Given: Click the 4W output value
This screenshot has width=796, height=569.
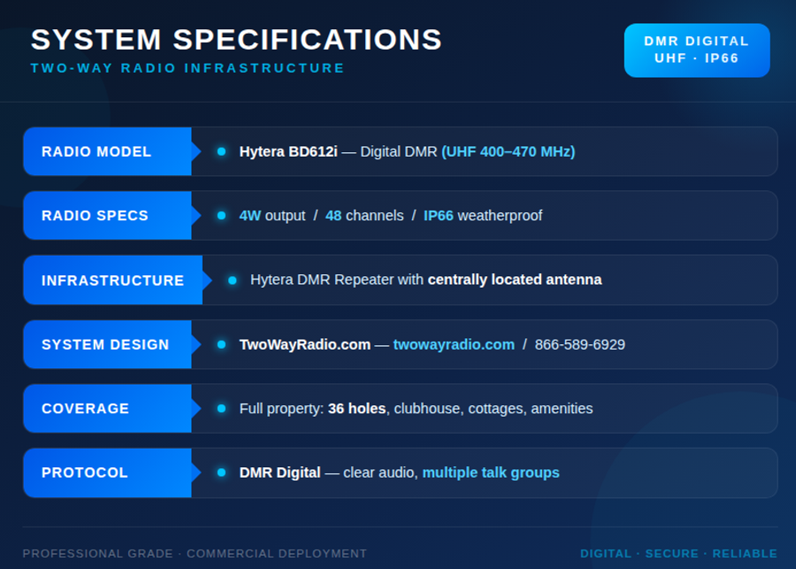Looking at the screenshot, I should coord(272,215).
